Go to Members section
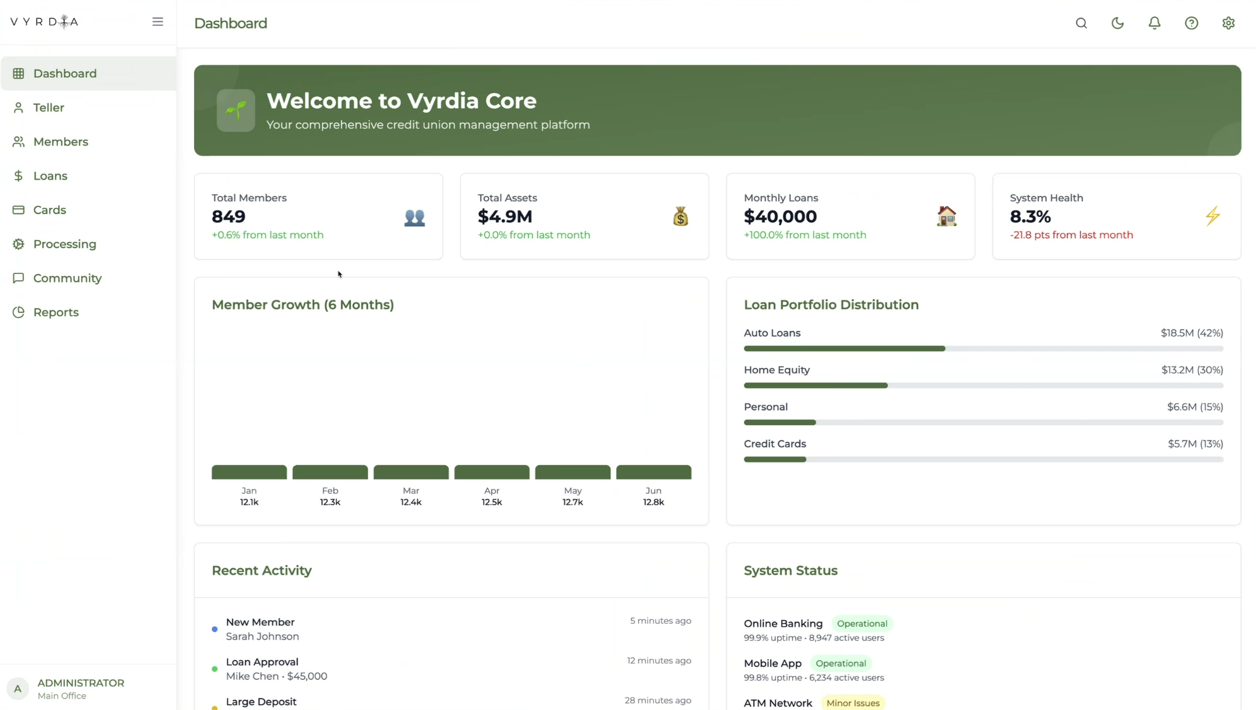 (x=60, y=142)
